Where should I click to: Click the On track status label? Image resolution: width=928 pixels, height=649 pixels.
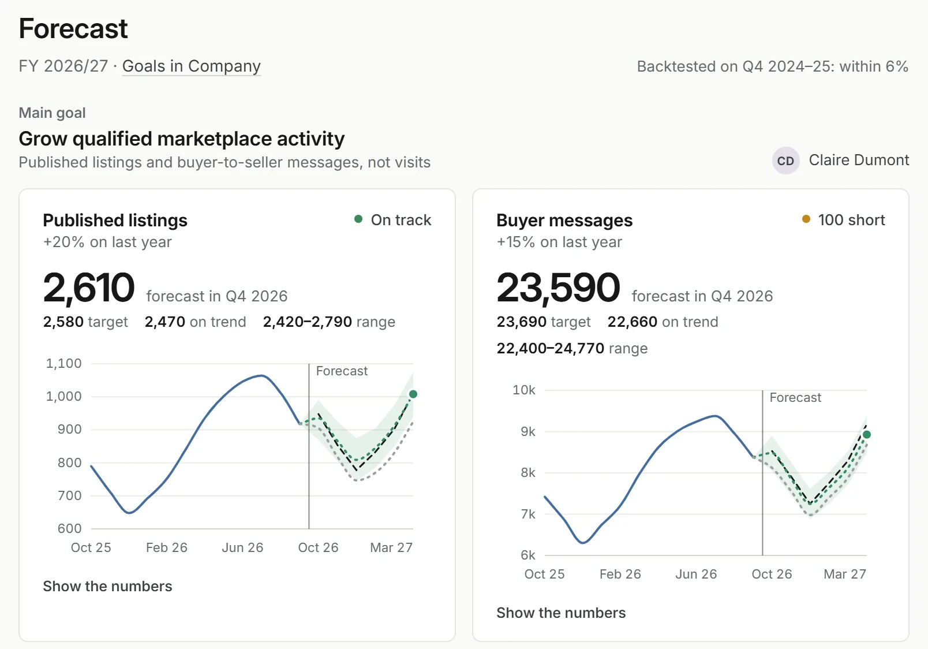(x=401, y=220)
